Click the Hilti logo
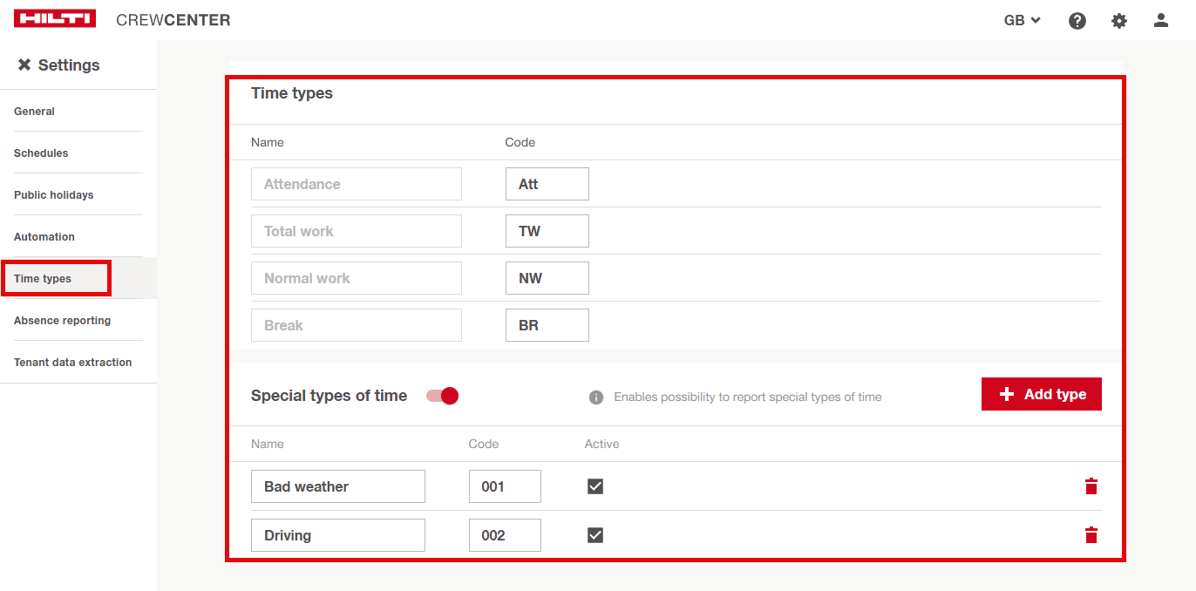The image size is (1196, 591). tap(55, 19)
